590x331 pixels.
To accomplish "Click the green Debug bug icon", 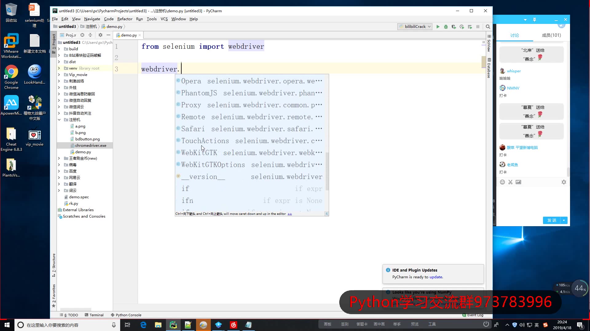I will click(x=446, y=27).
